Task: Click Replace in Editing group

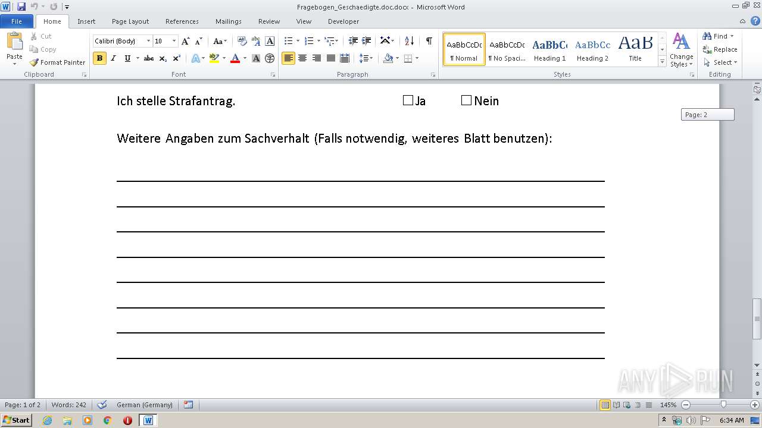Action: coord(720,49)
